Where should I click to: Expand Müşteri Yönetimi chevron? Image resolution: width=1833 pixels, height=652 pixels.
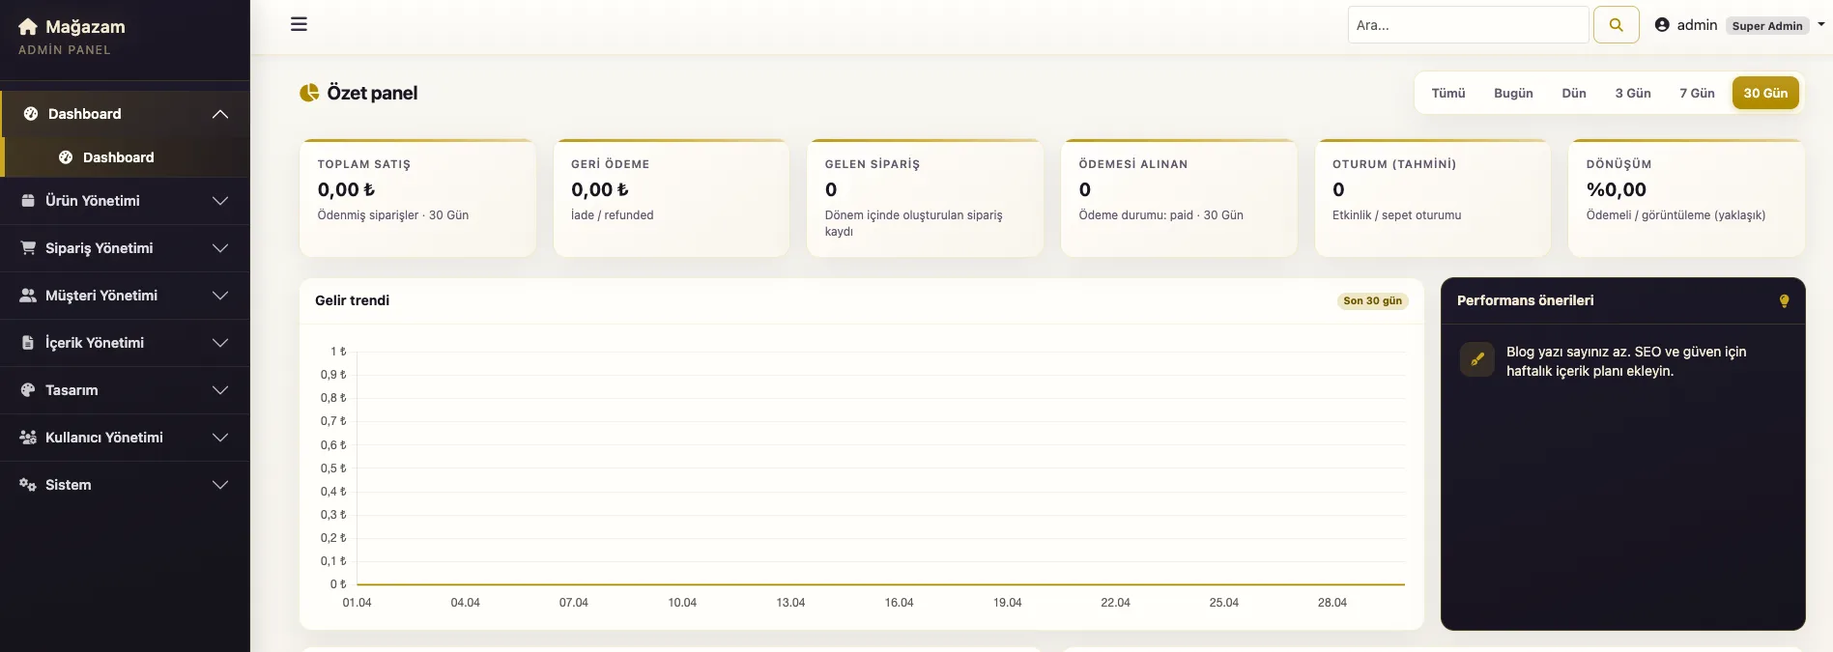click(220, 296)
